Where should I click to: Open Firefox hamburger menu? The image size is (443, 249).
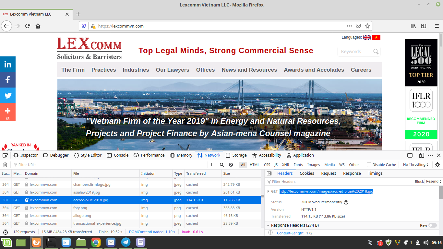(x=437, y=26)
